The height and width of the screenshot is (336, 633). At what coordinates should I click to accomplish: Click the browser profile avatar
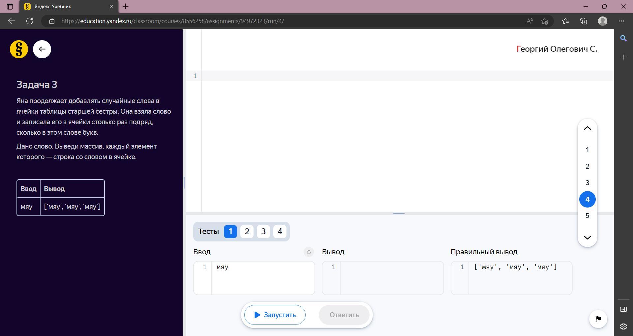[x=603, y=21]
